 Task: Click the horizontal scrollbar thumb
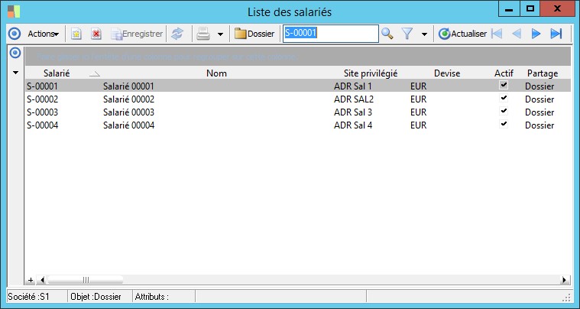coord(86,280)
